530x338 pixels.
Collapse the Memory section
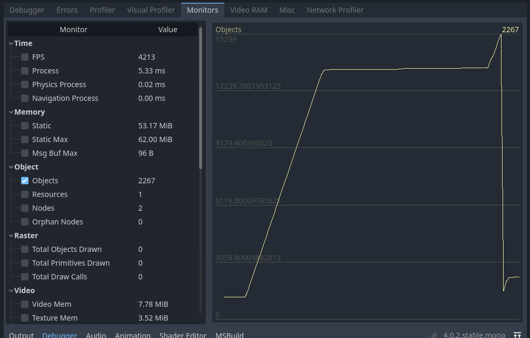[11, 111]
